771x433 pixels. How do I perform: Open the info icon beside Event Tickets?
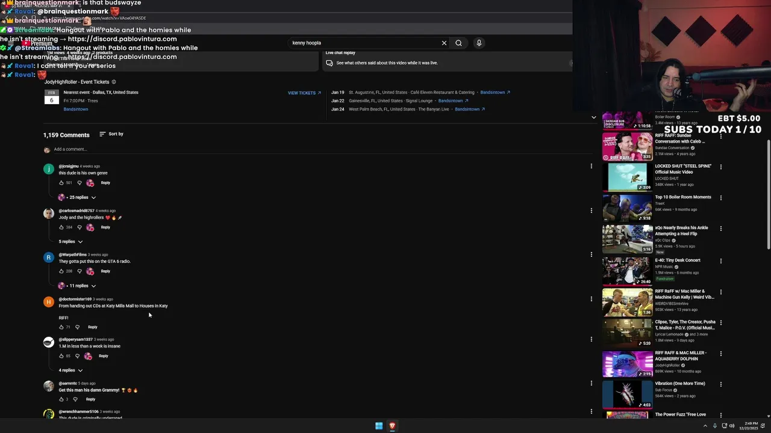click(x=114, y=82)
